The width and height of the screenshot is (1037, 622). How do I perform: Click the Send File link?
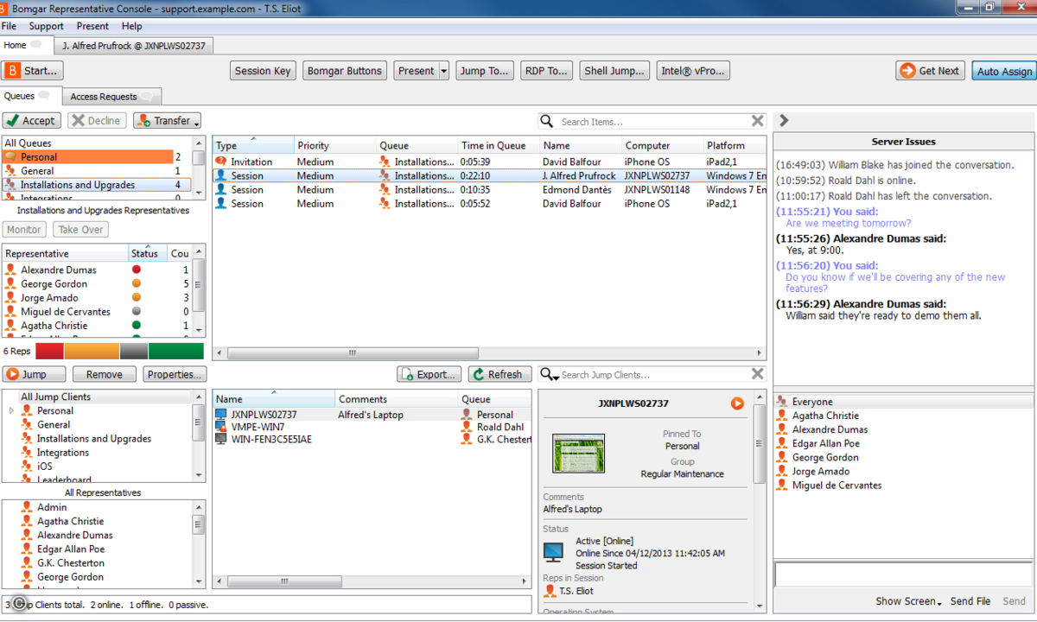click(970, 601)
